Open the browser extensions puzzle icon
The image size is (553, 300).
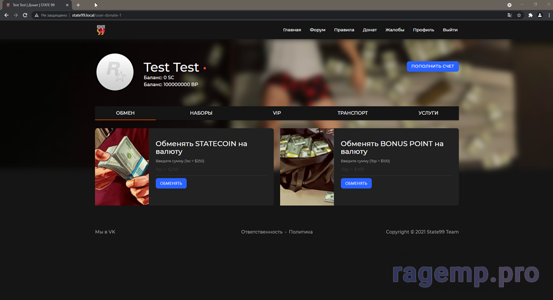[530, 15]
